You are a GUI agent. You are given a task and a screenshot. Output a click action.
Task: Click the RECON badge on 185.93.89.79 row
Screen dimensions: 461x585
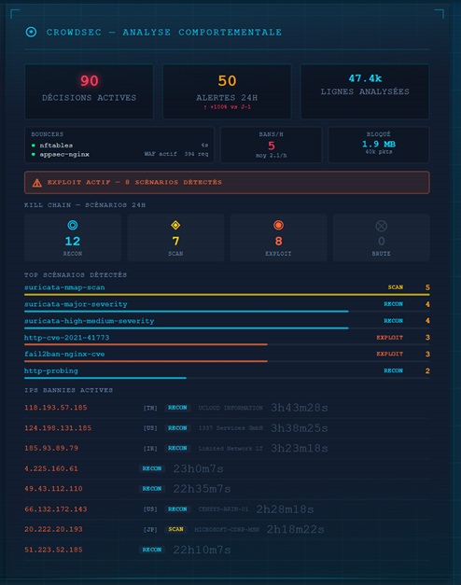coord(177,448)
